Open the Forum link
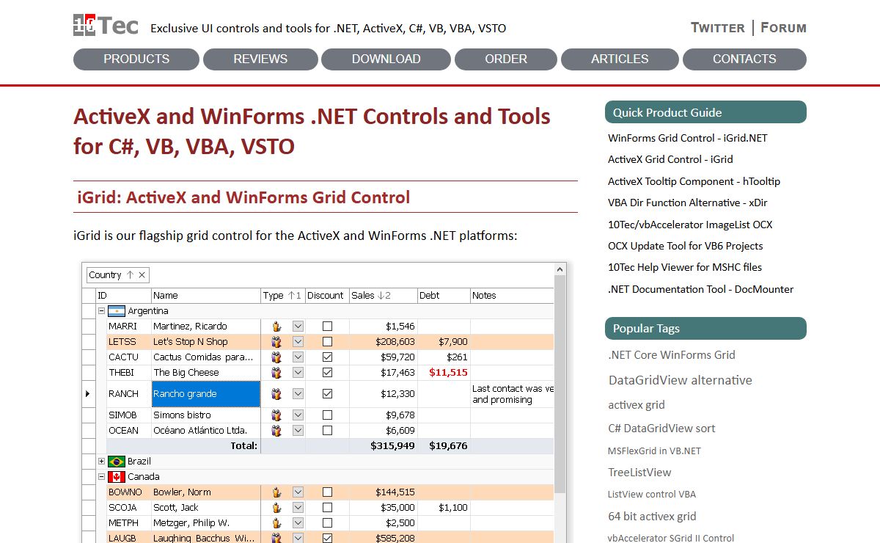This screenshot has width=880, height=543. pyautogui.click(x=783, y=28)
